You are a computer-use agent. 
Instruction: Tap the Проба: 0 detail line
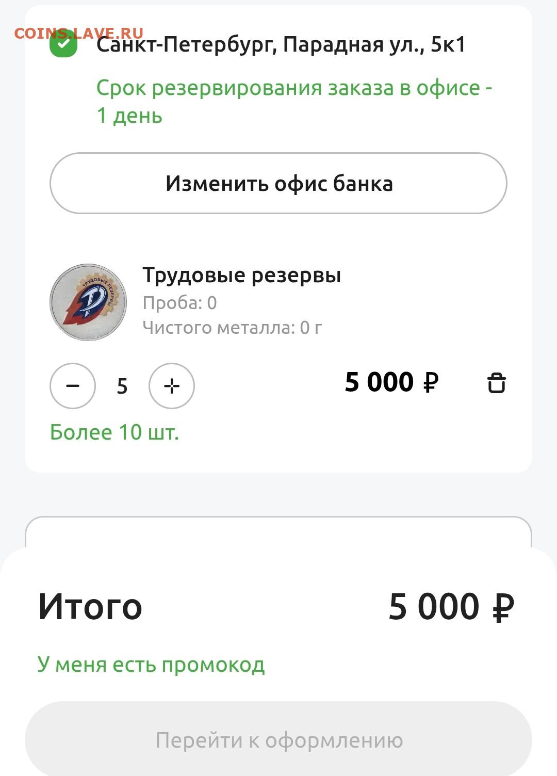[x=179, y=303]
